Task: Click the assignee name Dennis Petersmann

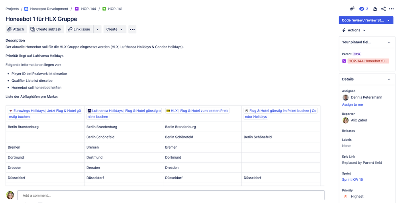Action: click(x=367, y=97)
